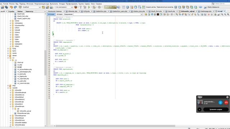Open the k2booster.php editor tab

click(x=73, y=11)
